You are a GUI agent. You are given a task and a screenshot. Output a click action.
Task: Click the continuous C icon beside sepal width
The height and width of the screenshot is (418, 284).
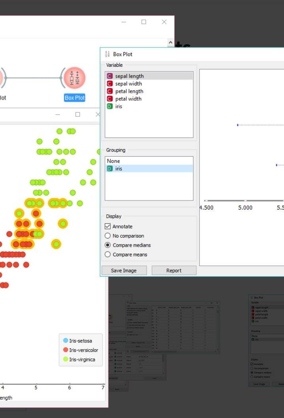(x=110, y=84)
